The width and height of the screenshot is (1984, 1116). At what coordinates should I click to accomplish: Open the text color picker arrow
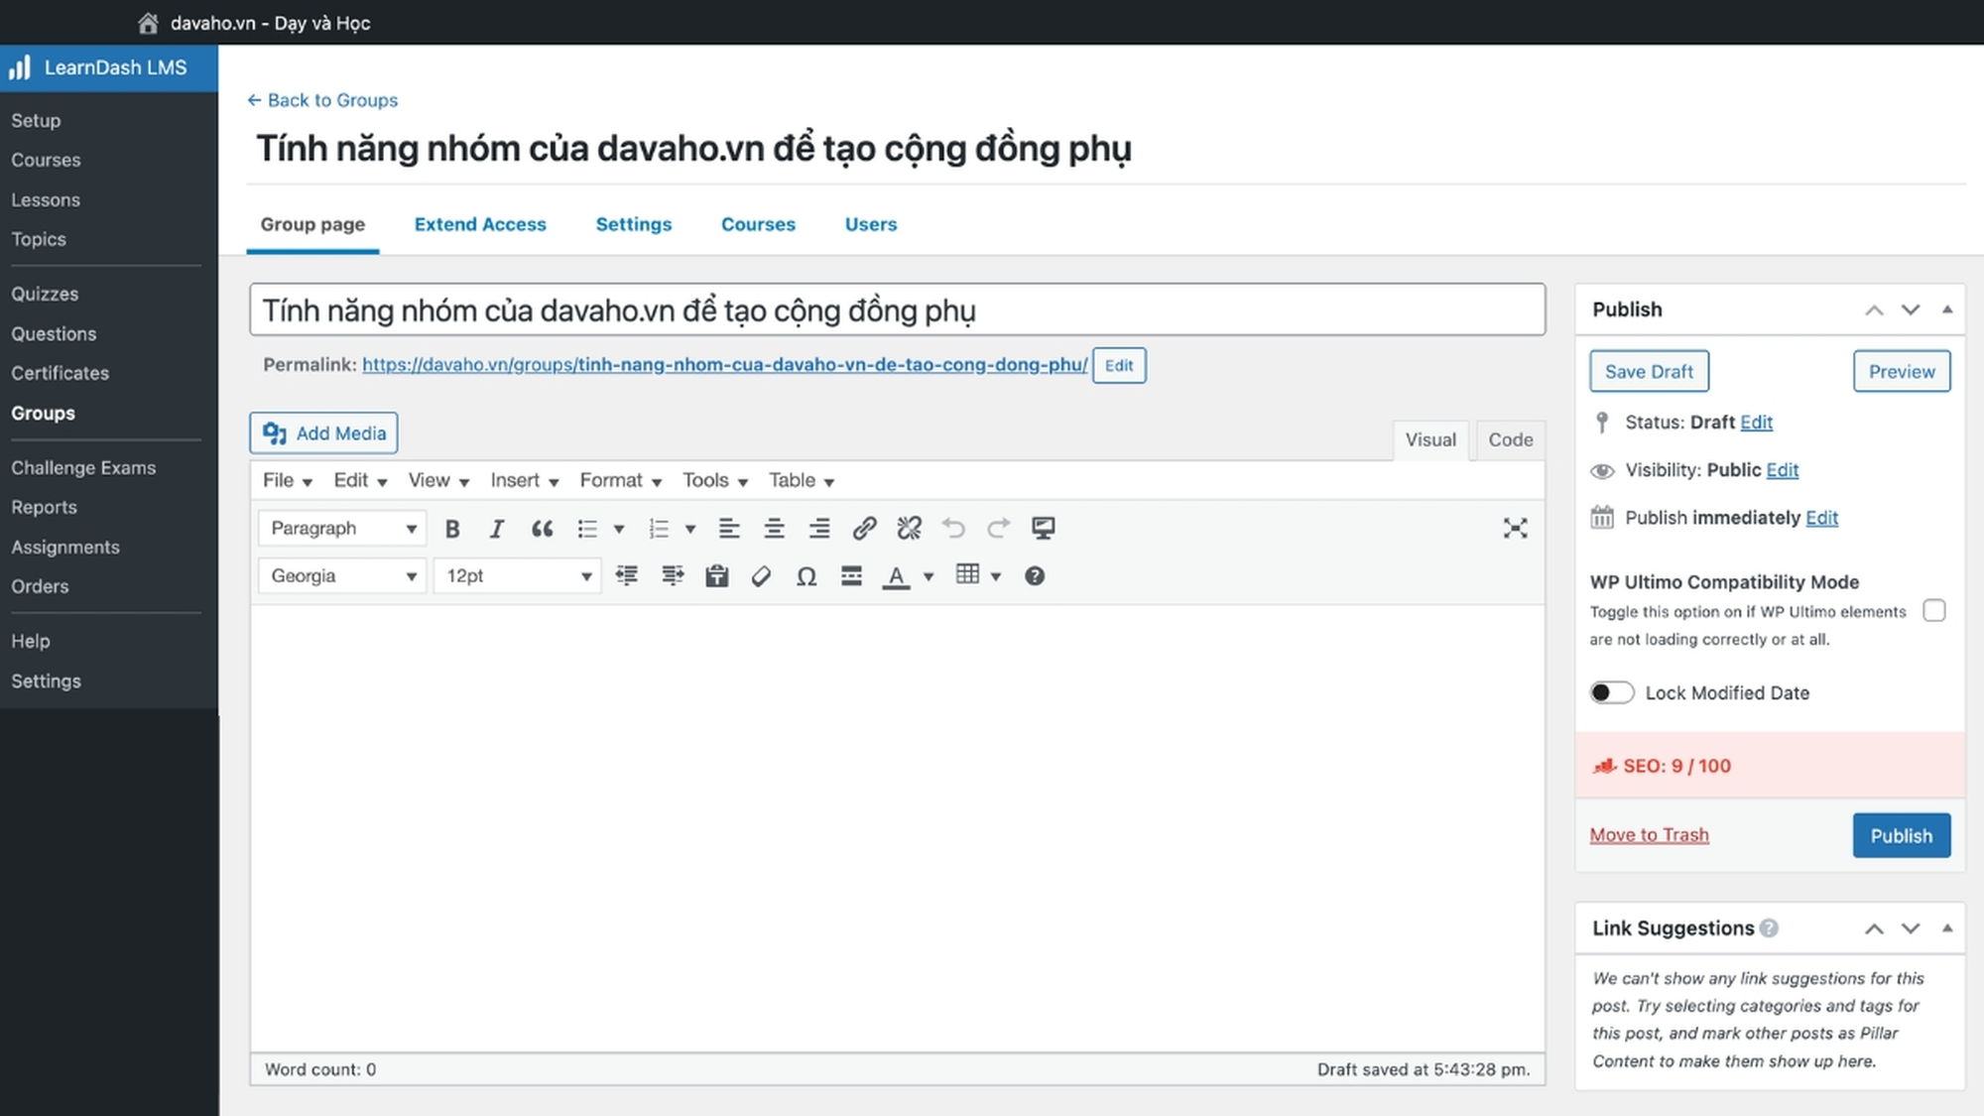929,576
